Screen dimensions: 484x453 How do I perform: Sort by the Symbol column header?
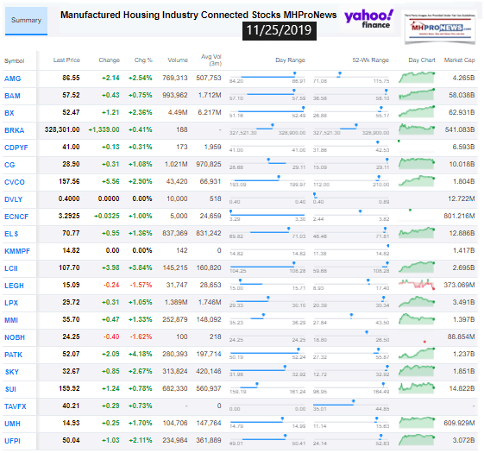(x=14, y=61)
